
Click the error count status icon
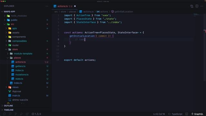click(x=33, y=114)
